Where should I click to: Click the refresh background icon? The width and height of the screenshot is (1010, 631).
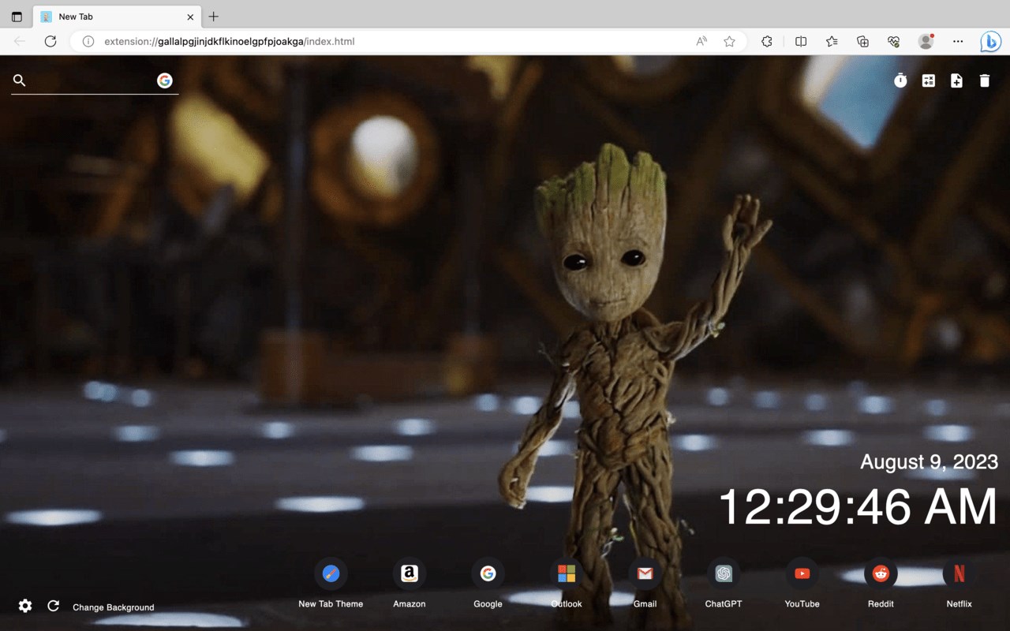tap(53, 606)
